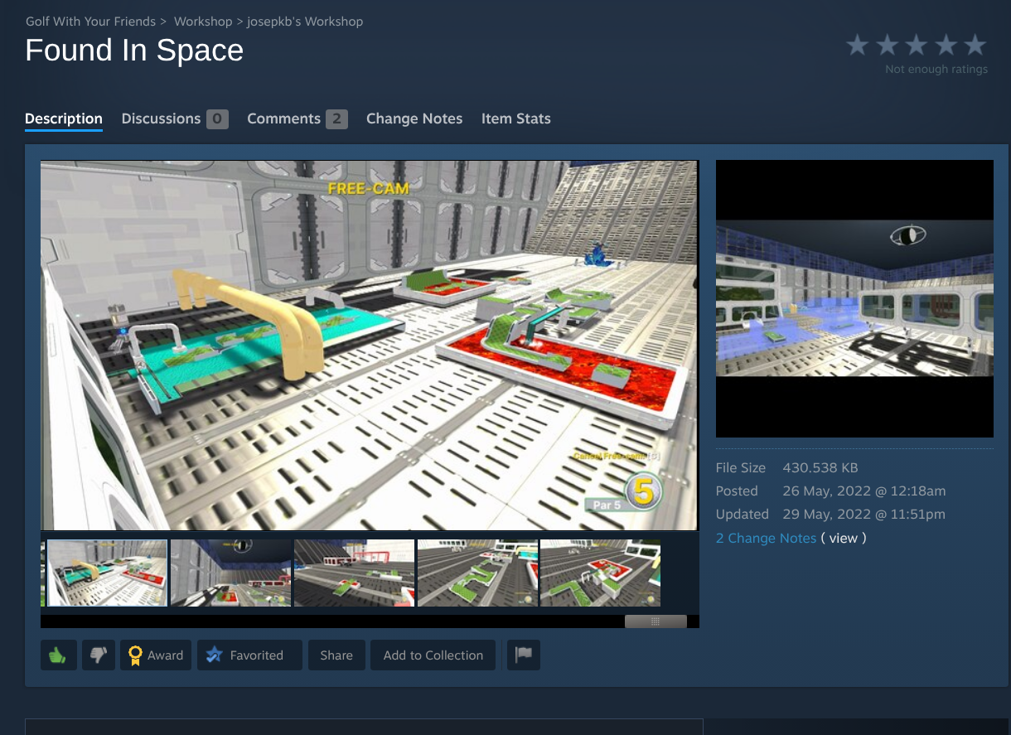
Task: Open the Discussions tab
Action: (x=175, y=118)
